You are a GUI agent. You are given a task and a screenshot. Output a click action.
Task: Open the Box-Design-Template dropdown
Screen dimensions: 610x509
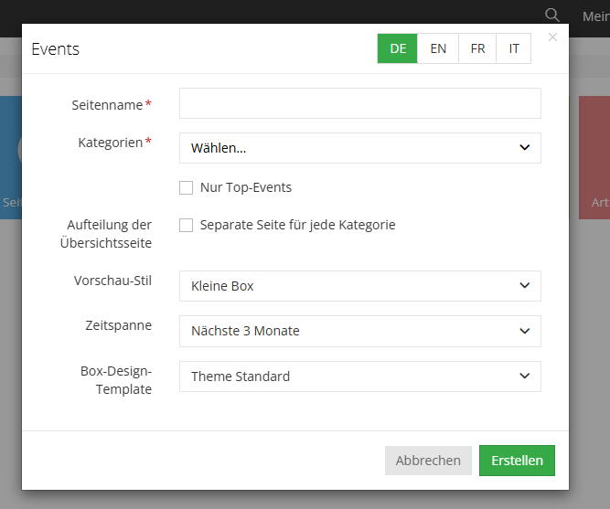(359, 376)
